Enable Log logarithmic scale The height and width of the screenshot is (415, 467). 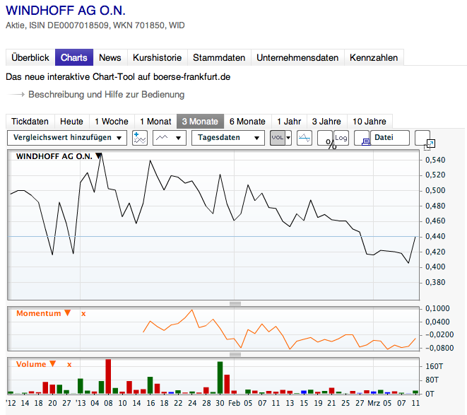click(341, 138)
